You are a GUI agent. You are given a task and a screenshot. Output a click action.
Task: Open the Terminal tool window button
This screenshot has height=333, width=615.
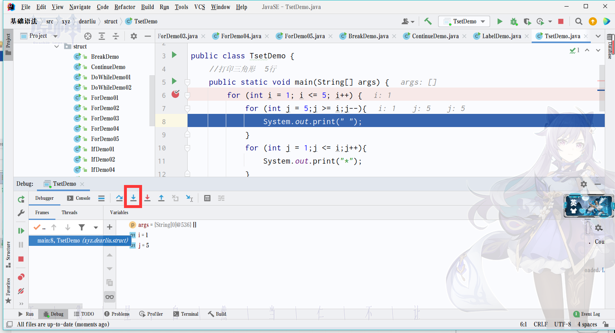point(186,314)
